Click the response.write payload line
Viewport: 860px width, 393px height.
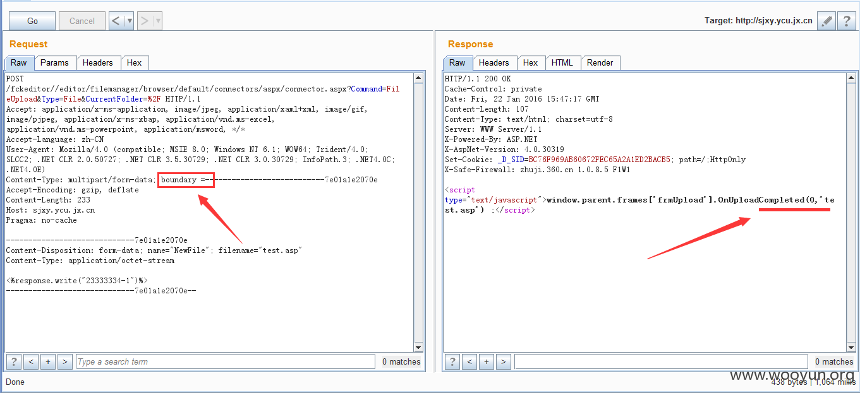[77, 281]
